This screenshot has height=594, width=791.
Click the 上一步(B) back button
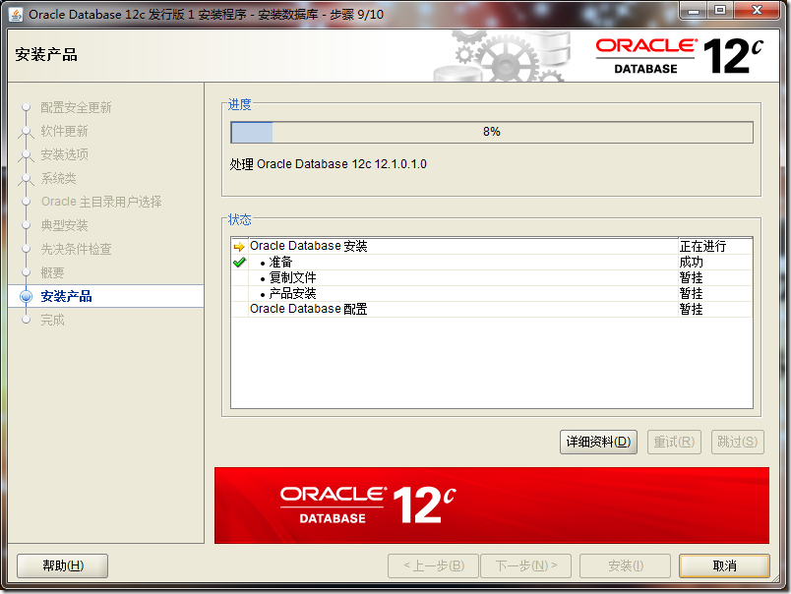(434, 565)
